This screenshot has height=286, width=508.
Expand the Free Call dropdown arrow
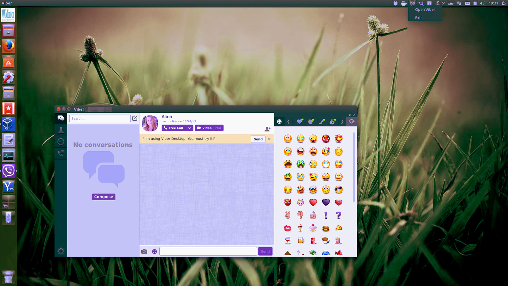(x=190, y=128)
